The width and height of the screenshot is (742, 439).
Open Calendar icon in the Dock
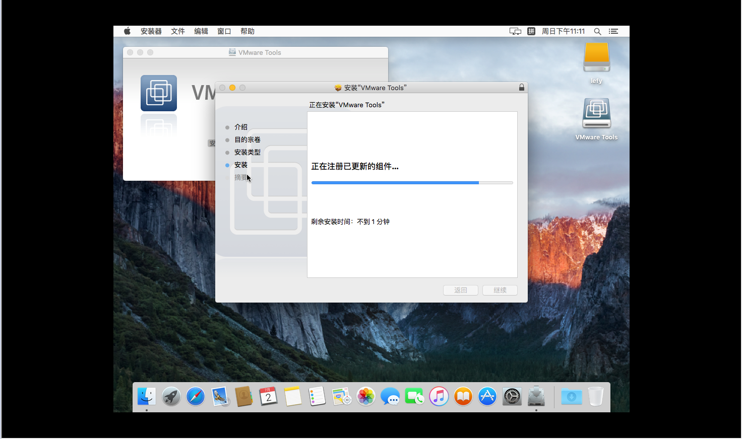(268, 397)
